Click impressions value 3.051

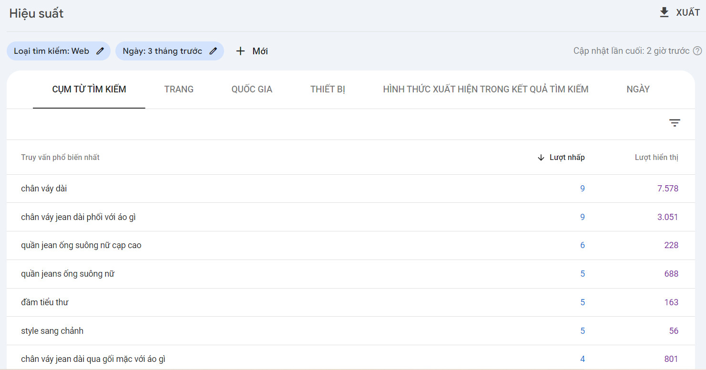click(667, 217)
